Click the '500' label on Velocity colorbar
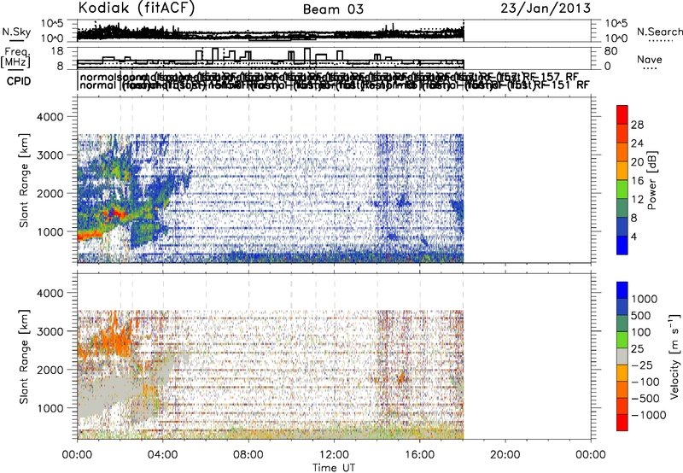 click(641, 315)
